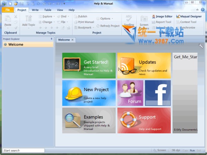Expand the Paste dropdown arrow
Viewport: 207px width, 155px height.
coord(8,28)
